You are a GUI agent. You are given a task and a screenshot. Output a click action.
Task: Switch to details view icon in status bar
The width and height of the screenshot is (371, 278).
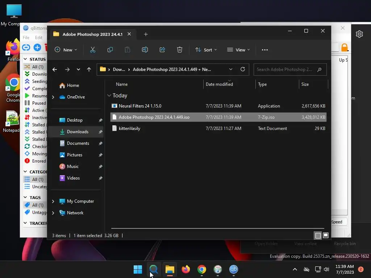[318, 235]
